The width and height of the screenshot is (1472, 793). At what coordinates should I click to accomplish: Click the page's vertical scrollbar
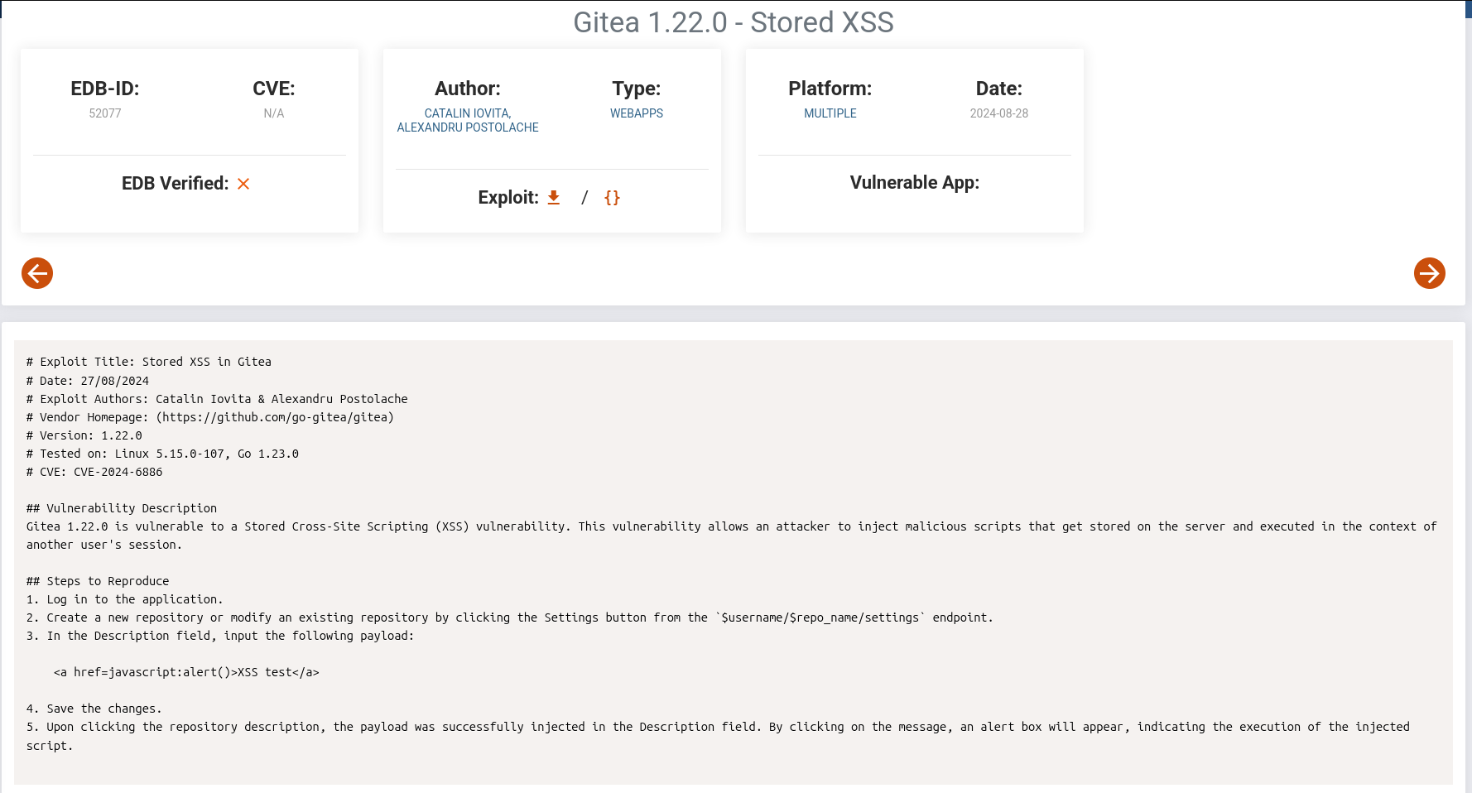pyautogui.click(x=1468, y=331)
